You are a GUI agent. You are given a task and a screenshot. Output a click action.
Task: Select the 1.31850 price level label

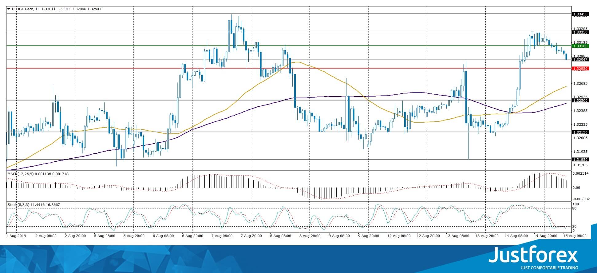(580, 160)
